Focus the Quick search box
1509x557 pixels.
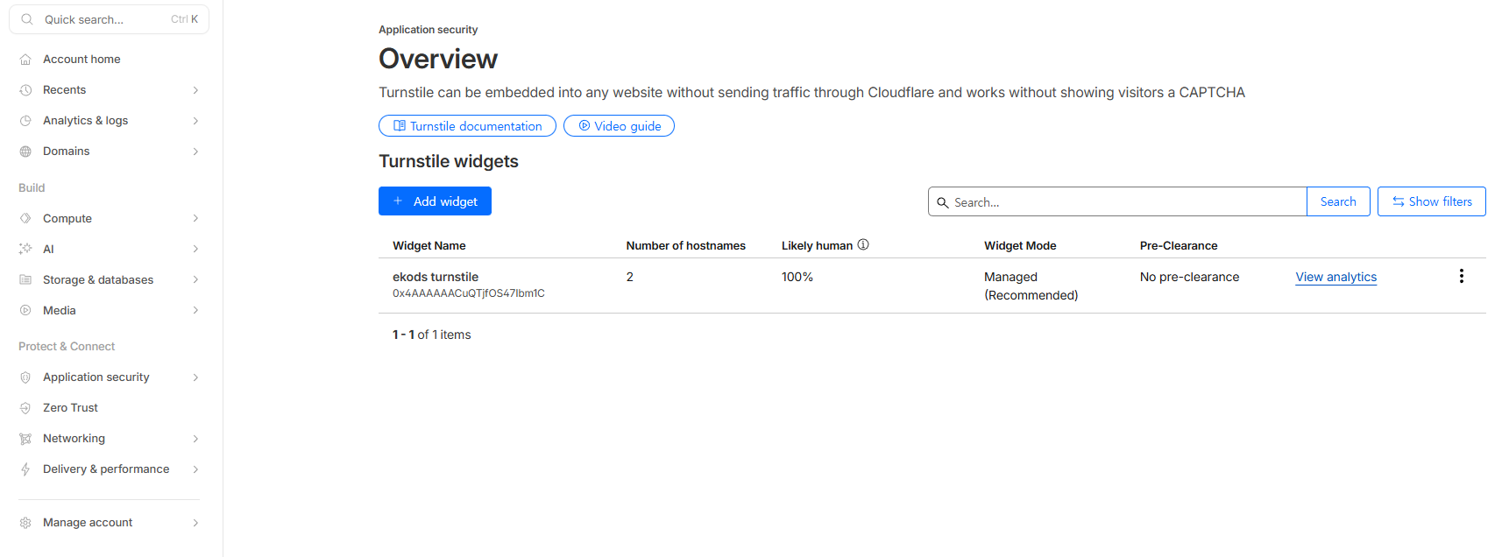tap(109, 19)
